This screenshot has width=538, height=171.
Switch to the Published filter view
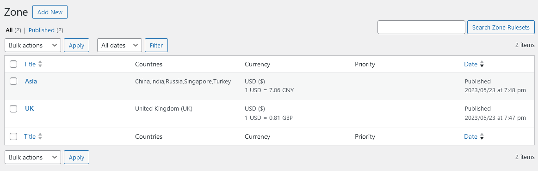click(x=42, y=30)
